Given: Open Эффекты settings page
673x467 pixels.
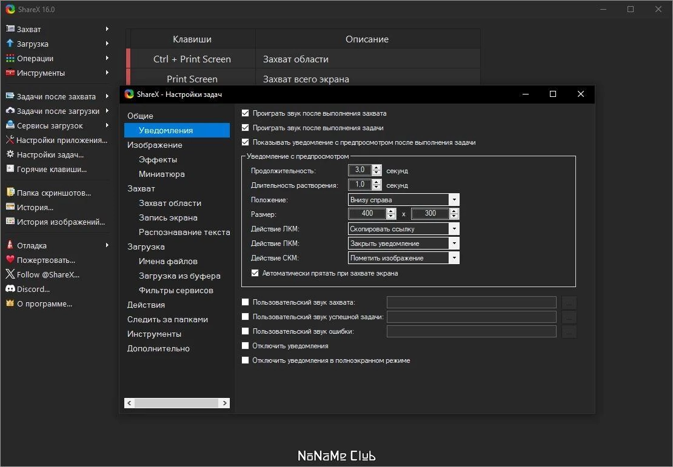Looking at the screenshot, I should pos(158,159).
